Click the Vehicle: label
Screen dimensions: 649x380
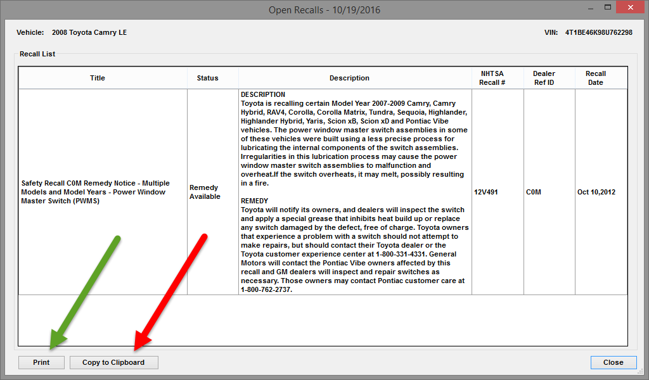30,32
